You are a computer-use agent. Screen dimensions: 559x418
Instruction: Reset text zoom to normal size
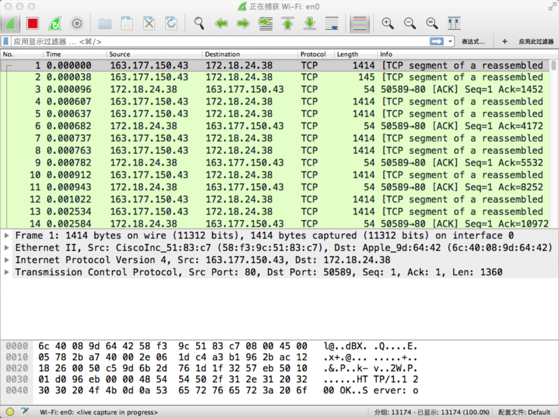click(x=432, y=23)
